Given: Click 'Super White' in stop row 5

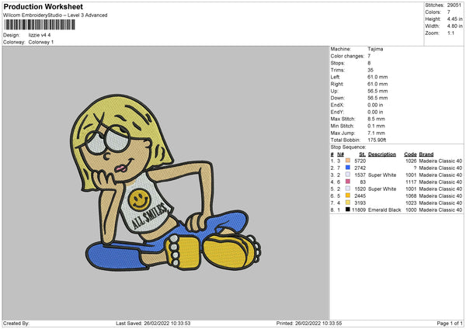Looking at the screenshot, I should pos(382,189).
